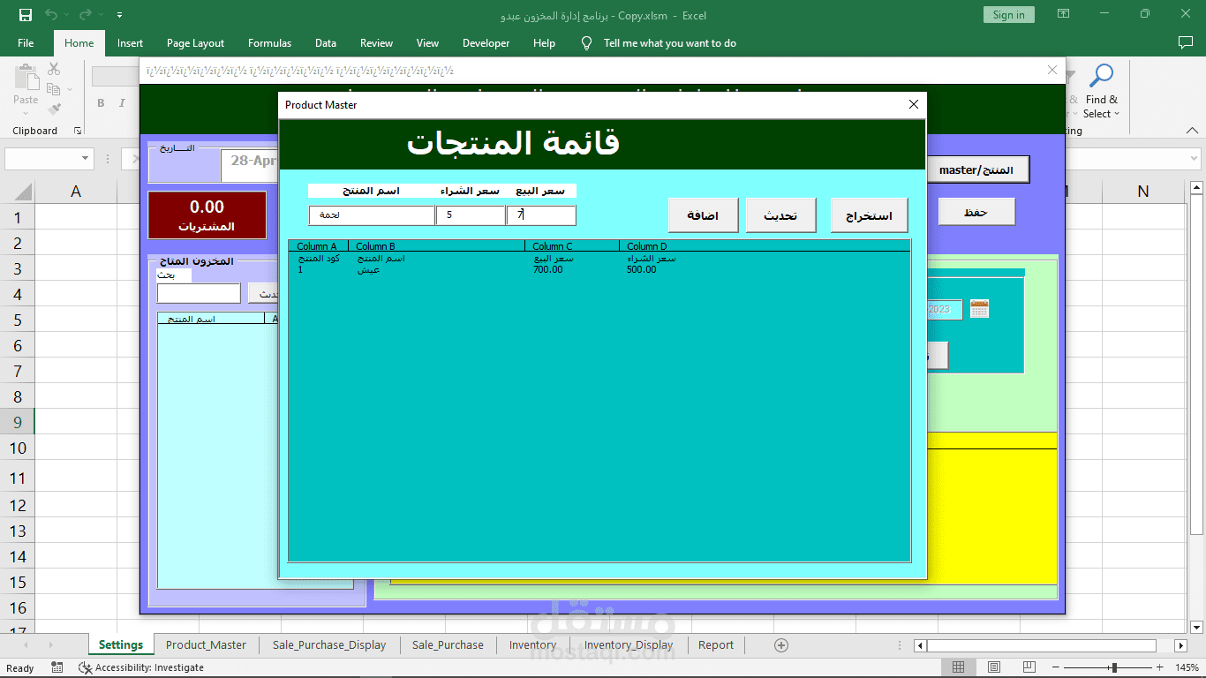Click the calendar date picker icon
Image resolution: width=1206 pixels, height=678 pixels.
click(979, 308)
